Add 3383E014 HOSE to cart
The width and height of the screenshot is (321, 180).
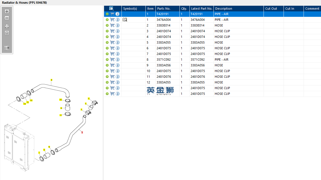pyautogui.click(x=112, y=25)
